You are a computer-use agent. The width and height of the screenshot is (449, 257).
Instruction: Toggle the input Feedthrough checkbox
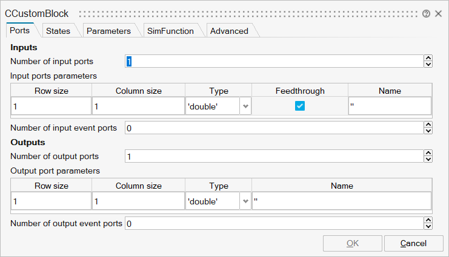point(299,106)
